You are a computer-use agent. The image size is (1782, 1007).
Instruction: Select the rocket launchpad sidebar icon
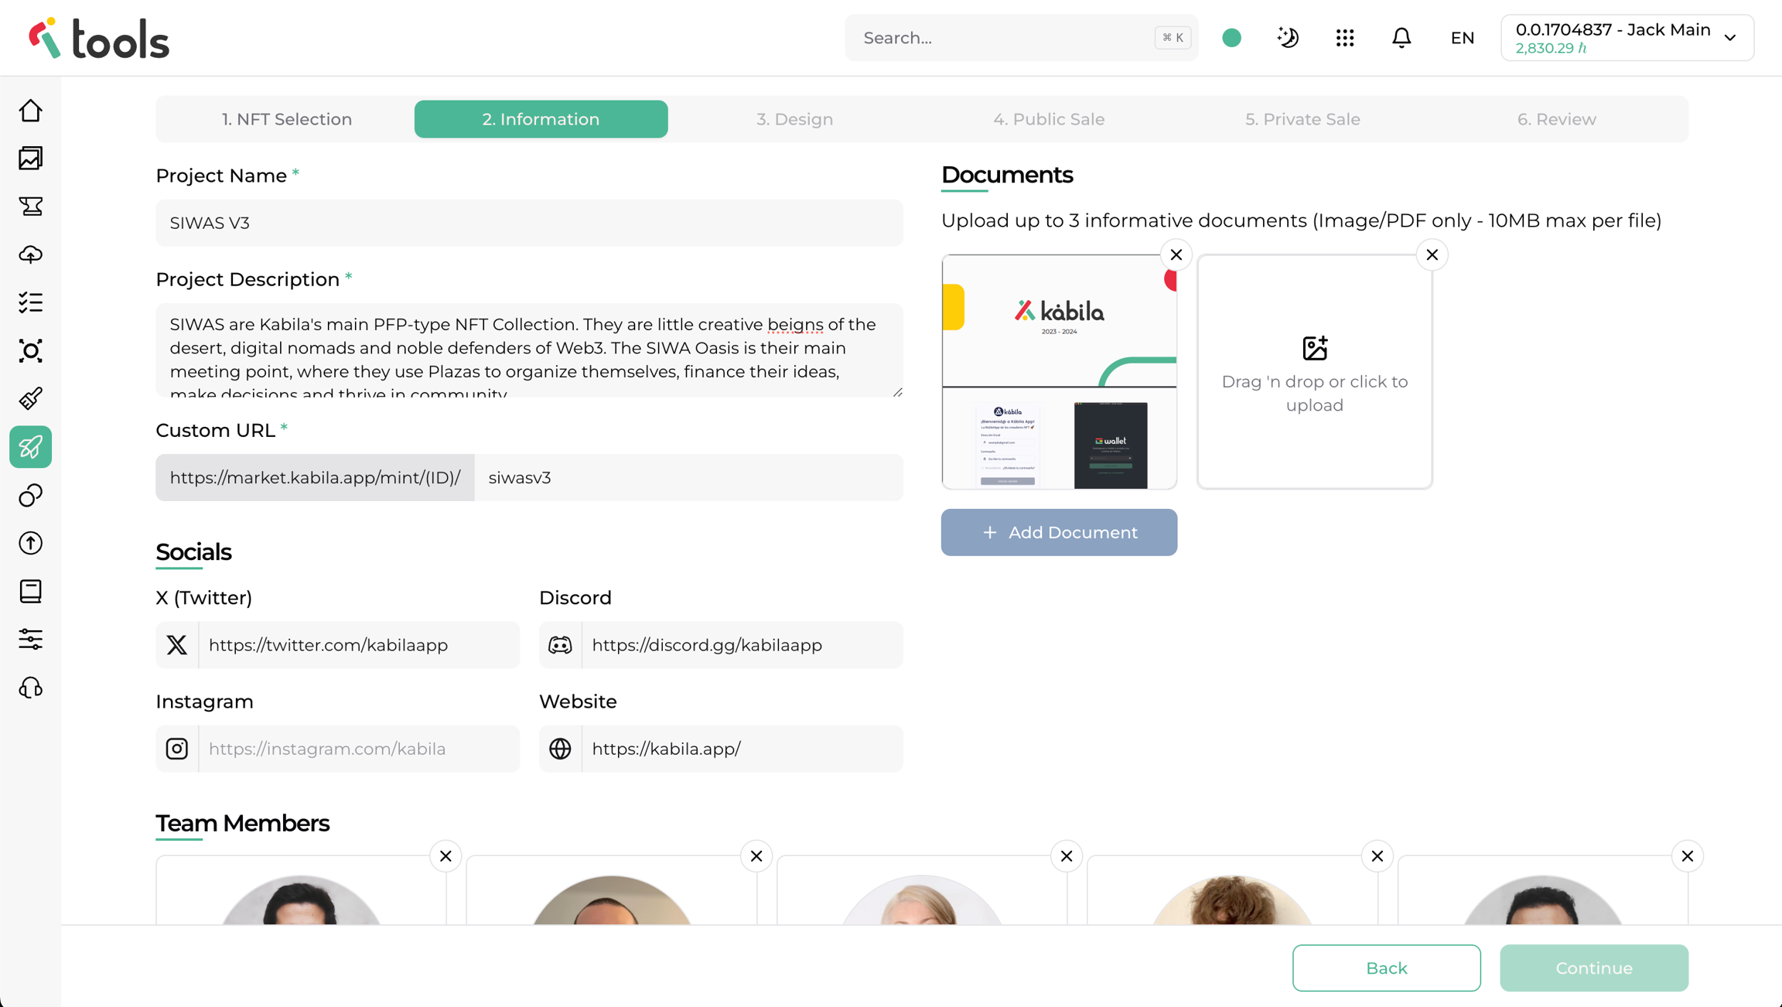(x=31, y=447)
